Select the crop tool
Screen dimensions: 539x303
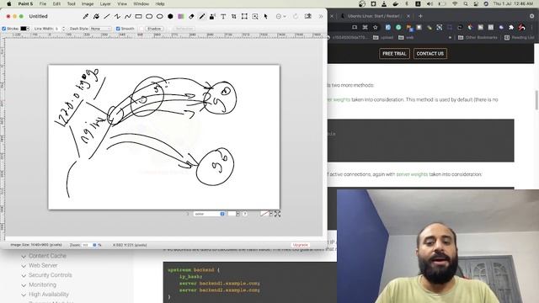(x=234, y=16)
